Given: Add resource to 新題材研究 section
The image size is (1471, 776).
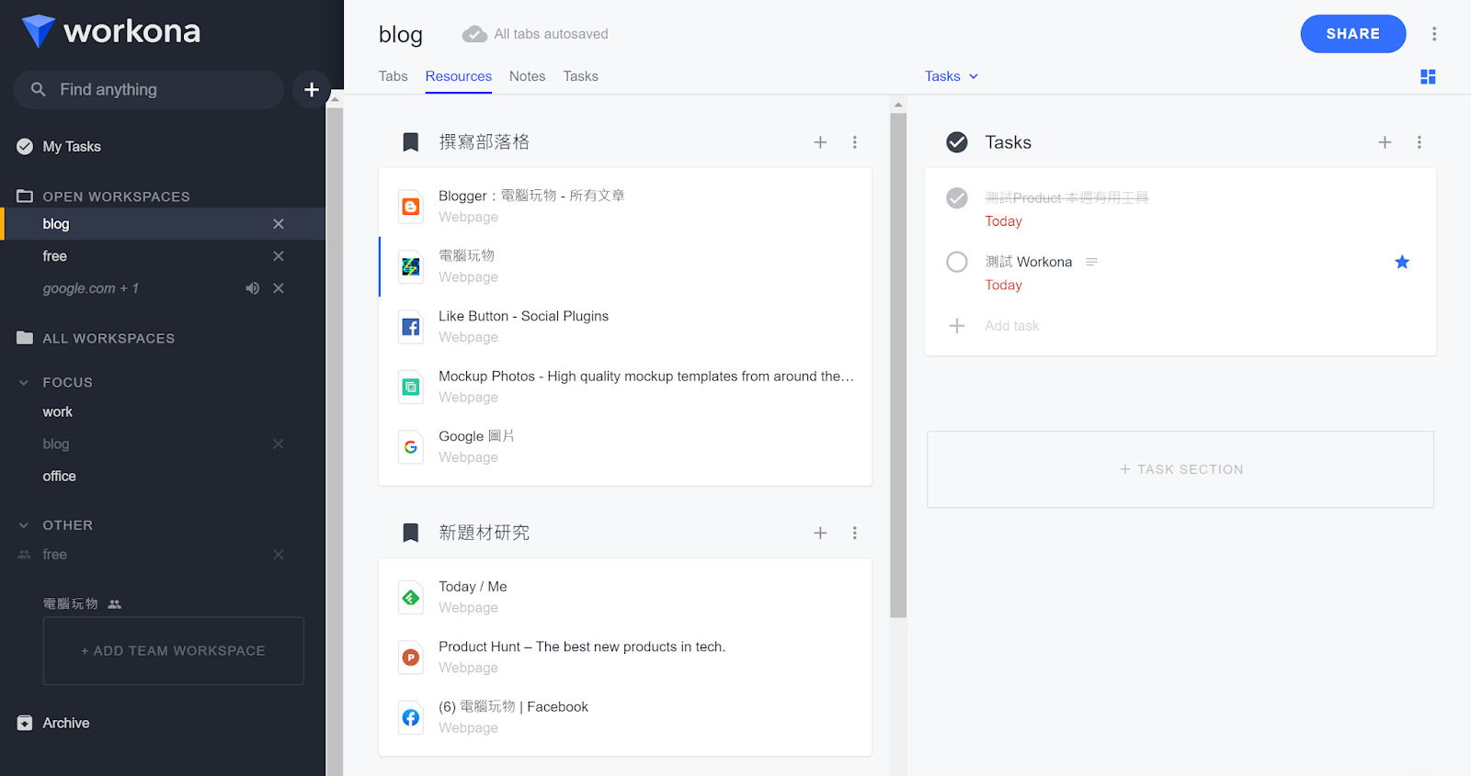Looking at the screenshot, I should [x=820, y=533].
